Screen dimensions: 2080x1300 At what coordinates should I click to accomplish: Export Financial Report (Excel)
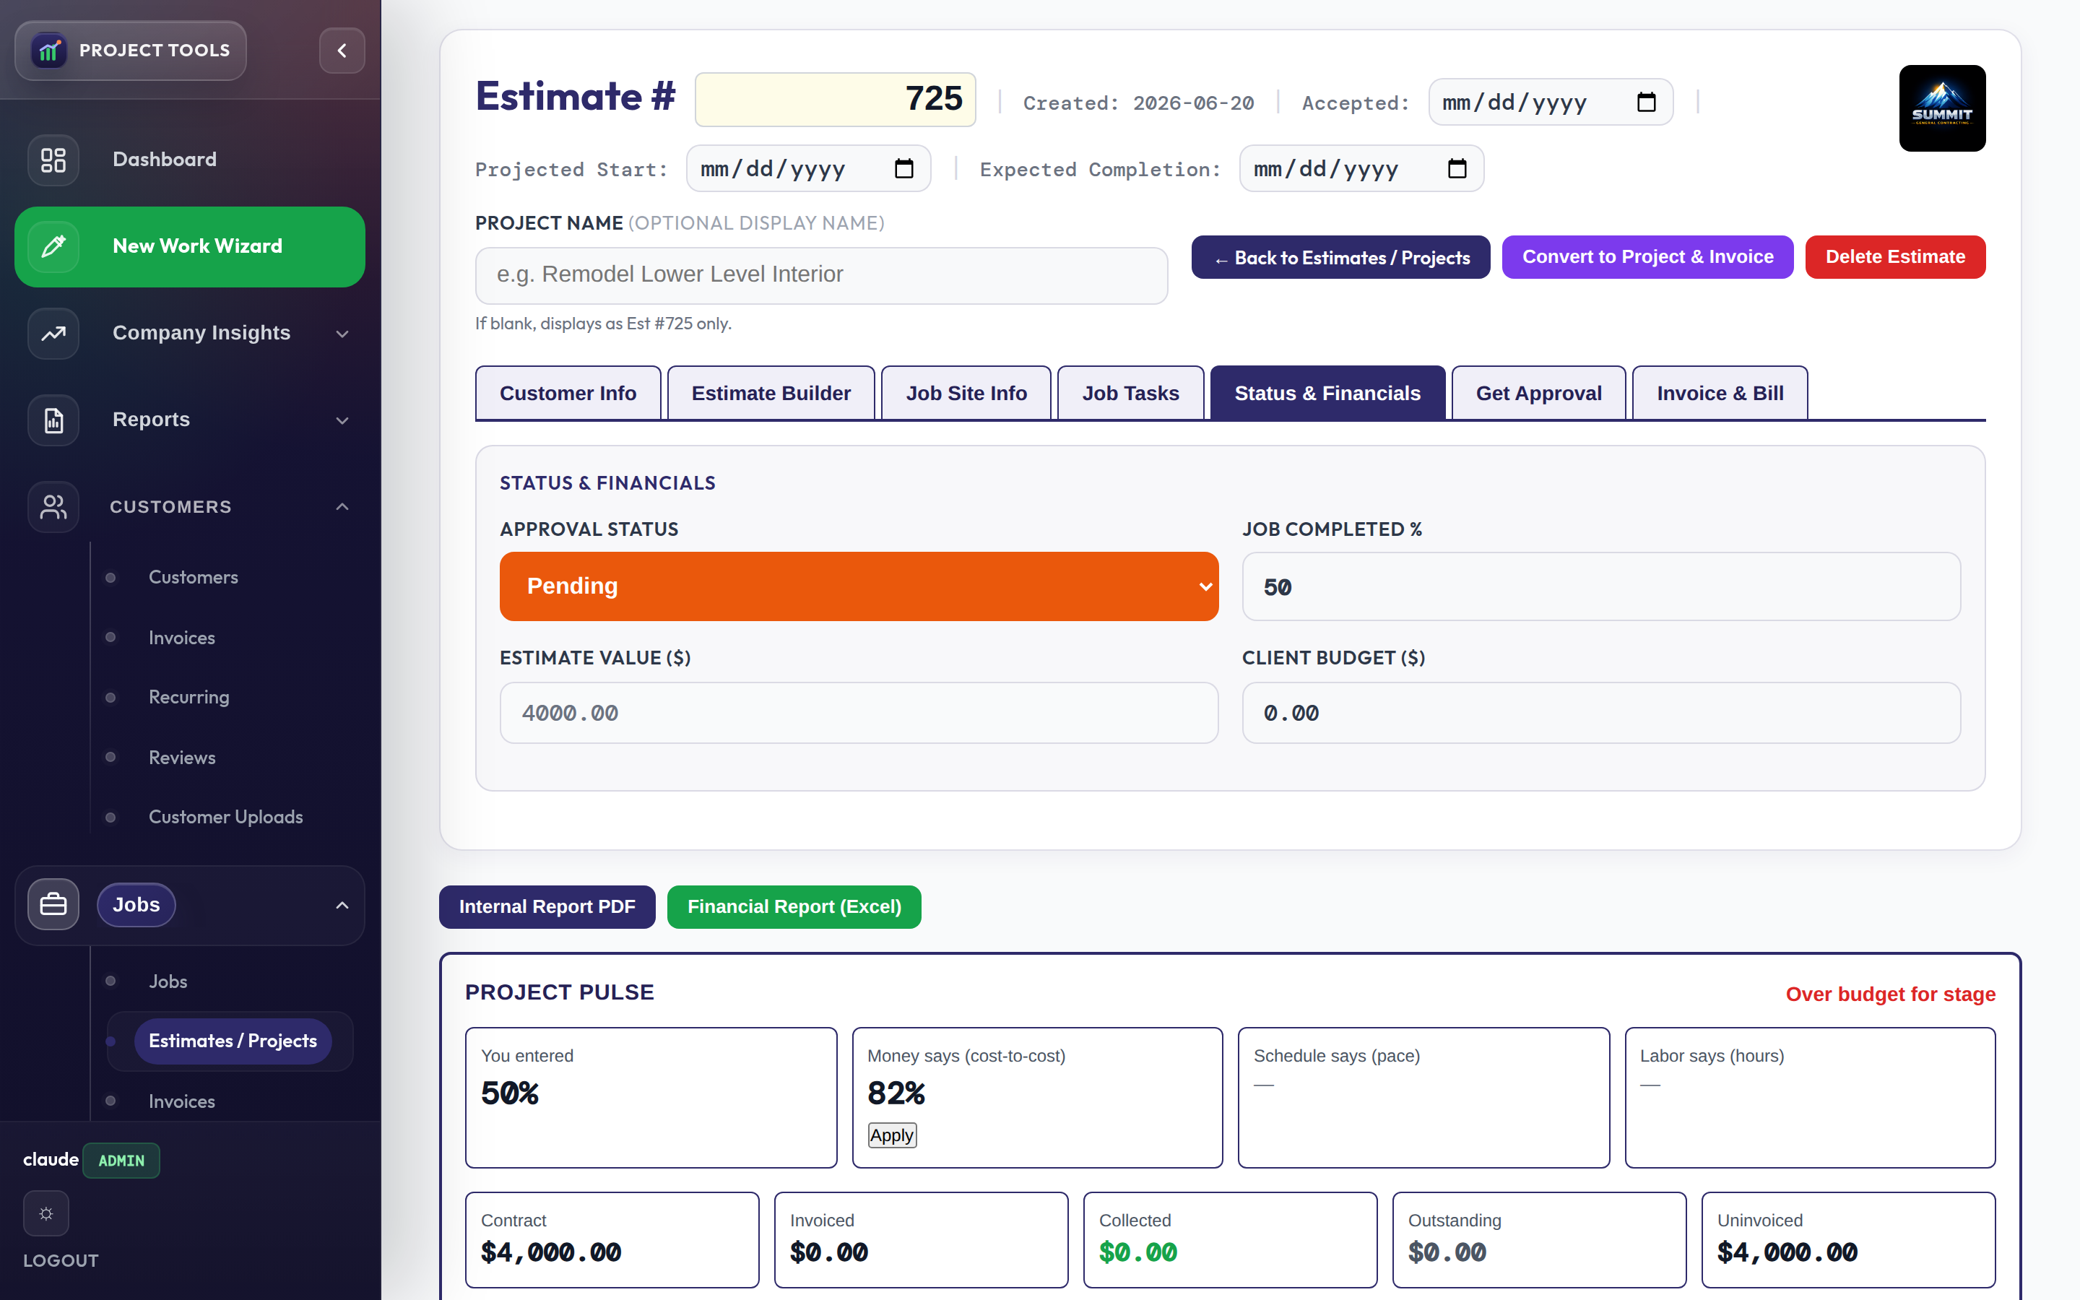click(794, 907)
